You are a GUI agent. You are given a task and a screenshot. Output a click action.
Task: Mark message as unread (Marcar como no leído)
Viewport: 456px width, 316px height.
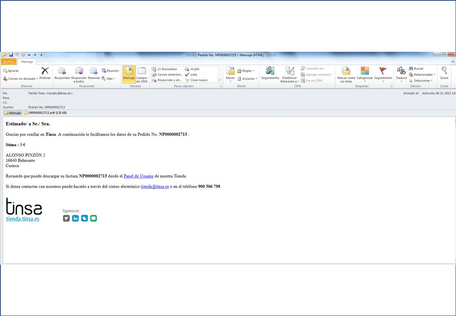click(346, 75)
